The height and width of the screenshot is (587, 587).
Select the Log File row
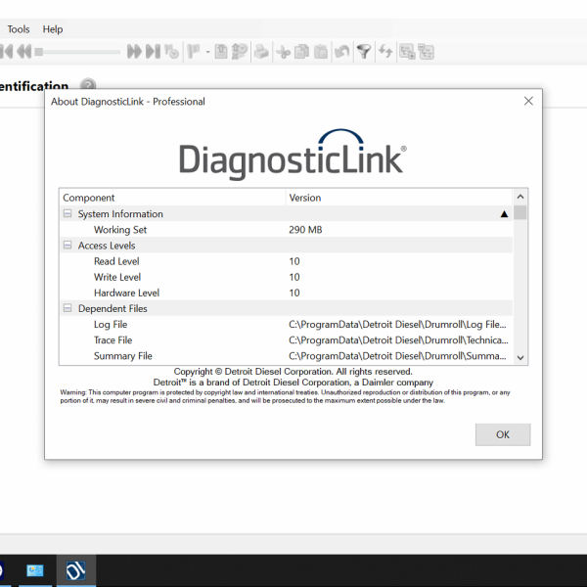coord(286,324)
